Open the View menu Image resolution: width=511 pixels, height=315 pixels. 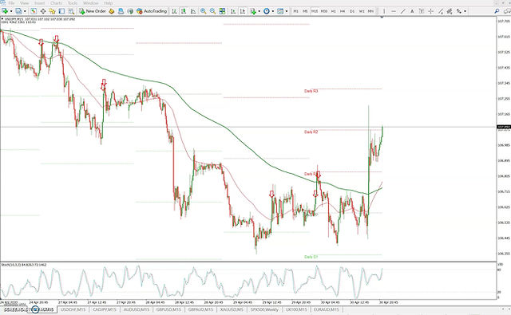[25, 3]
